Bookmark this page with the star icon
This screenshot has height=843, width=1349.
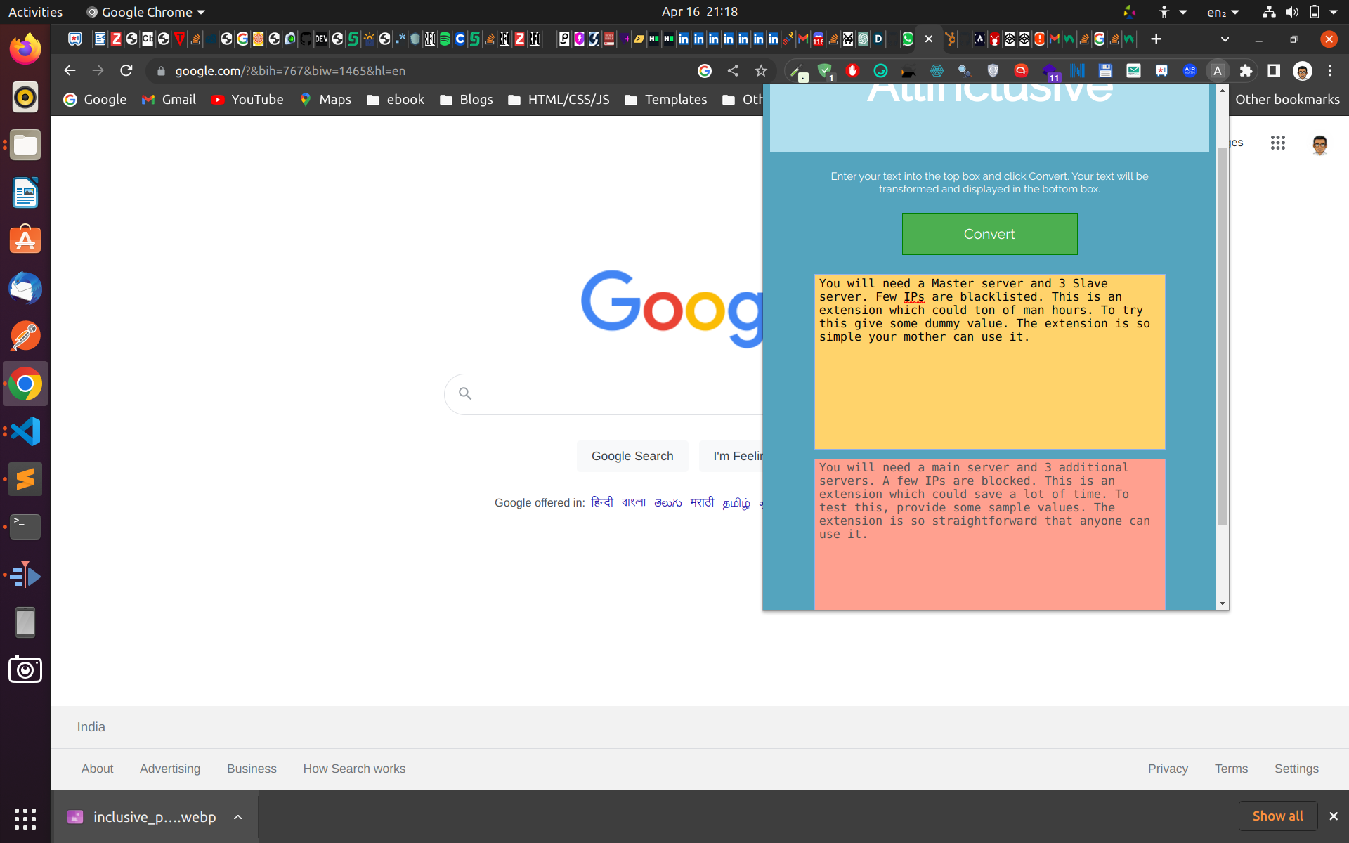[x=761, y=71]
